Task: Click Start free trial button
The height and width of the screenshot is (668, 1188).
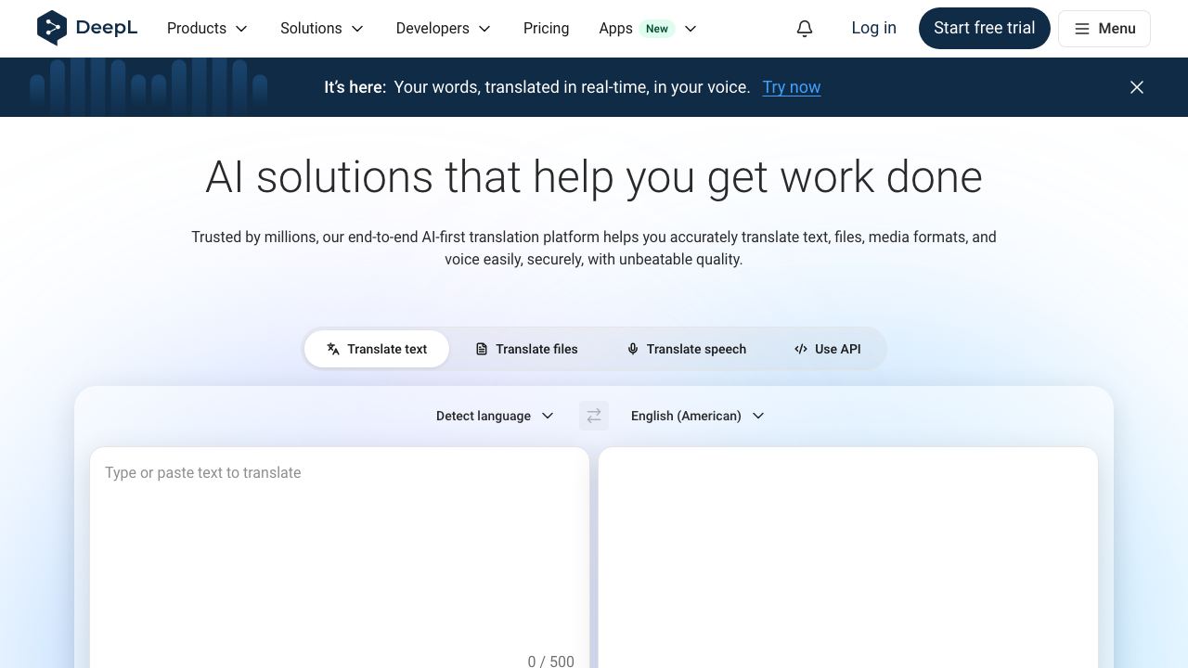Action: click(x=985, y=28)
